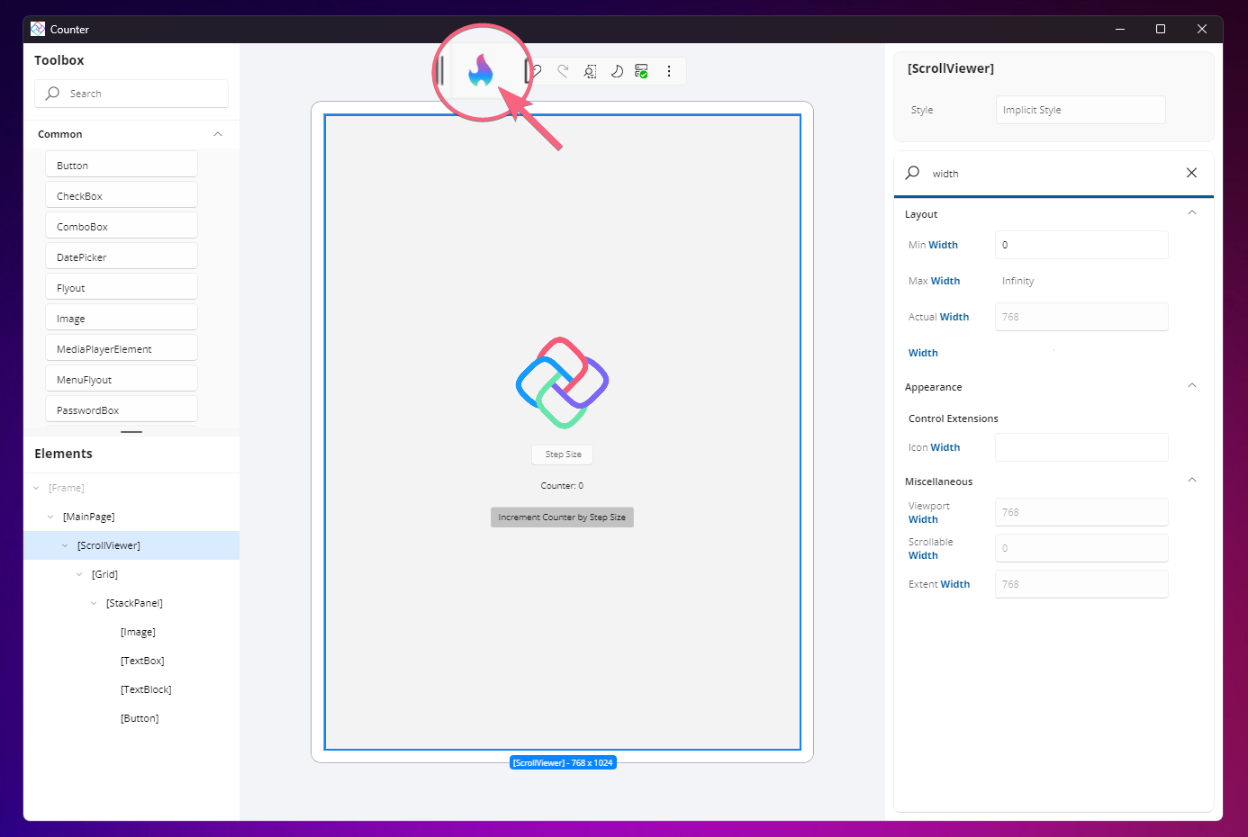1248x837 pixels.
Task: Collapse the Layout properties section
Action: click(1191, 213)
